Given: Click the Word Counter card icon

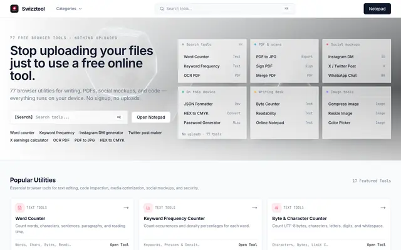Looking at the screenshot, I should click(x=19, y=207).
